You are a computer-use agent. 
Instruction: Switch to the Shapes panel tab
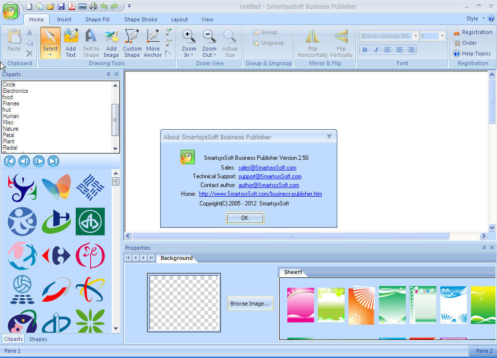pos(38,339)
